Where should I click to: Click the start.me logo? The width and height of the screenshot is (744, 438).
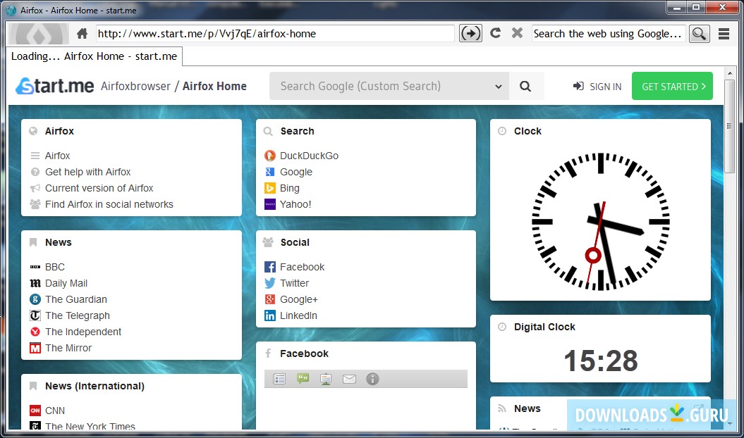[54, 86]
